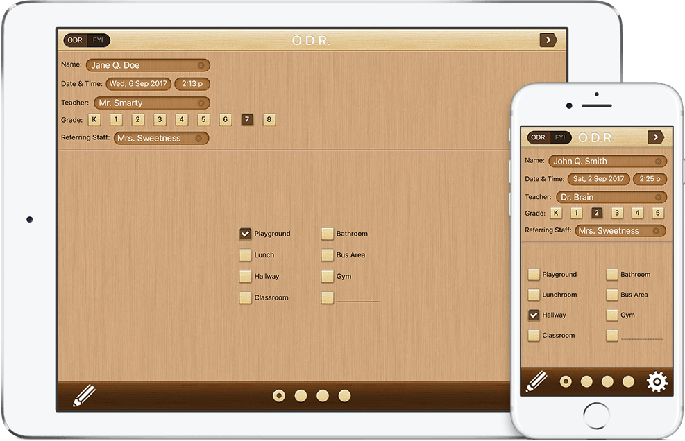Edit the Dr. Brain teacher field
685x441 pixels.
pyautogui.click(x=611, y=198)
